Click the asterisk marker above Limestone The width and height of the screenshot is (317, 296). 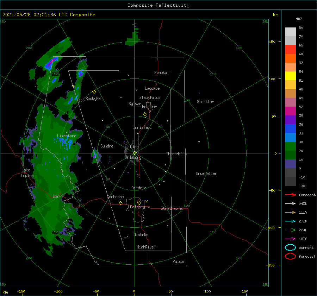click(x=67, y=133)
